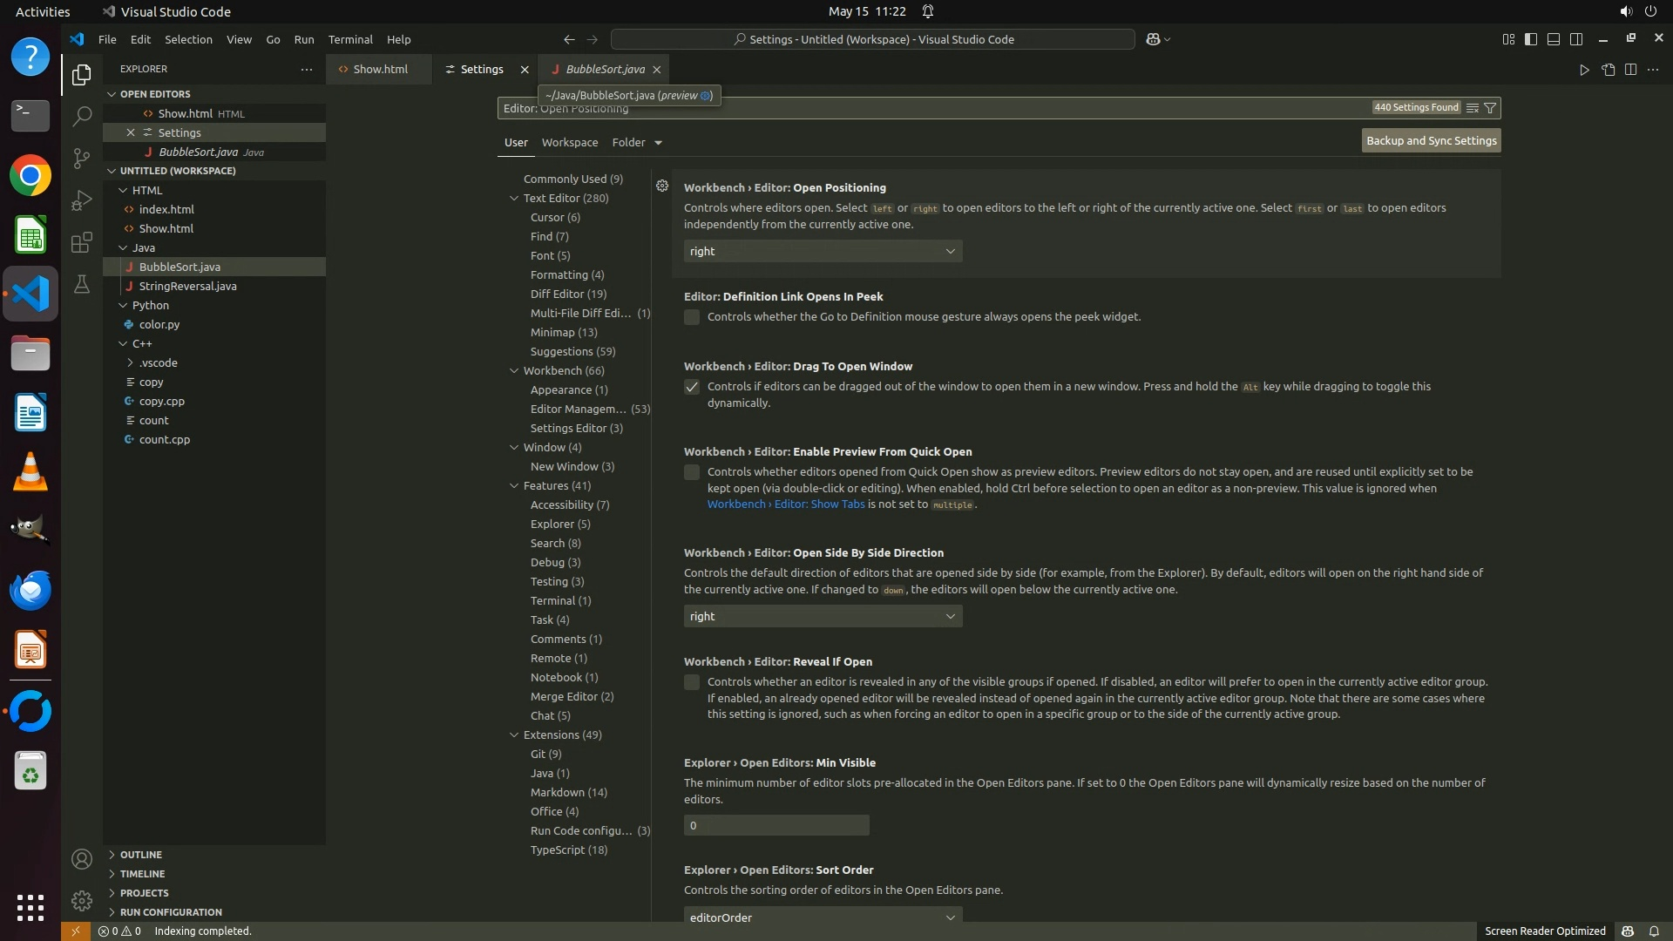Open the Run and Debug view
Viewport: 1673px width, 941px height.
[x=81, y=200]
